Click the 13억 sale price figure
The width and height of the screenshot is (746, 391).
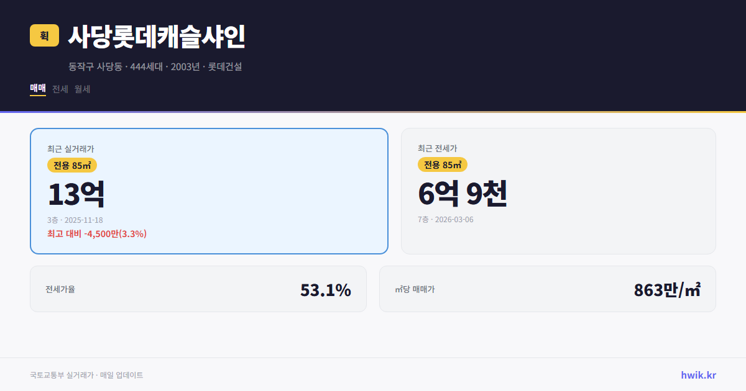(76, 193)
